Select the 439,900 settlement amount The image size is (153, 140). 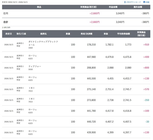point(91,132)
